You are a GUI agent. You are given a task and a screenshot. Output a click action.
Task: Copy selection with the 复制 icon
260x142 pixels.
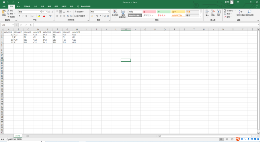[x=10, y=14]
